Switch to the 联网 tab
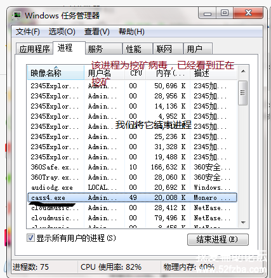Viewport: 271px width, 278px height. click(168, 49)
